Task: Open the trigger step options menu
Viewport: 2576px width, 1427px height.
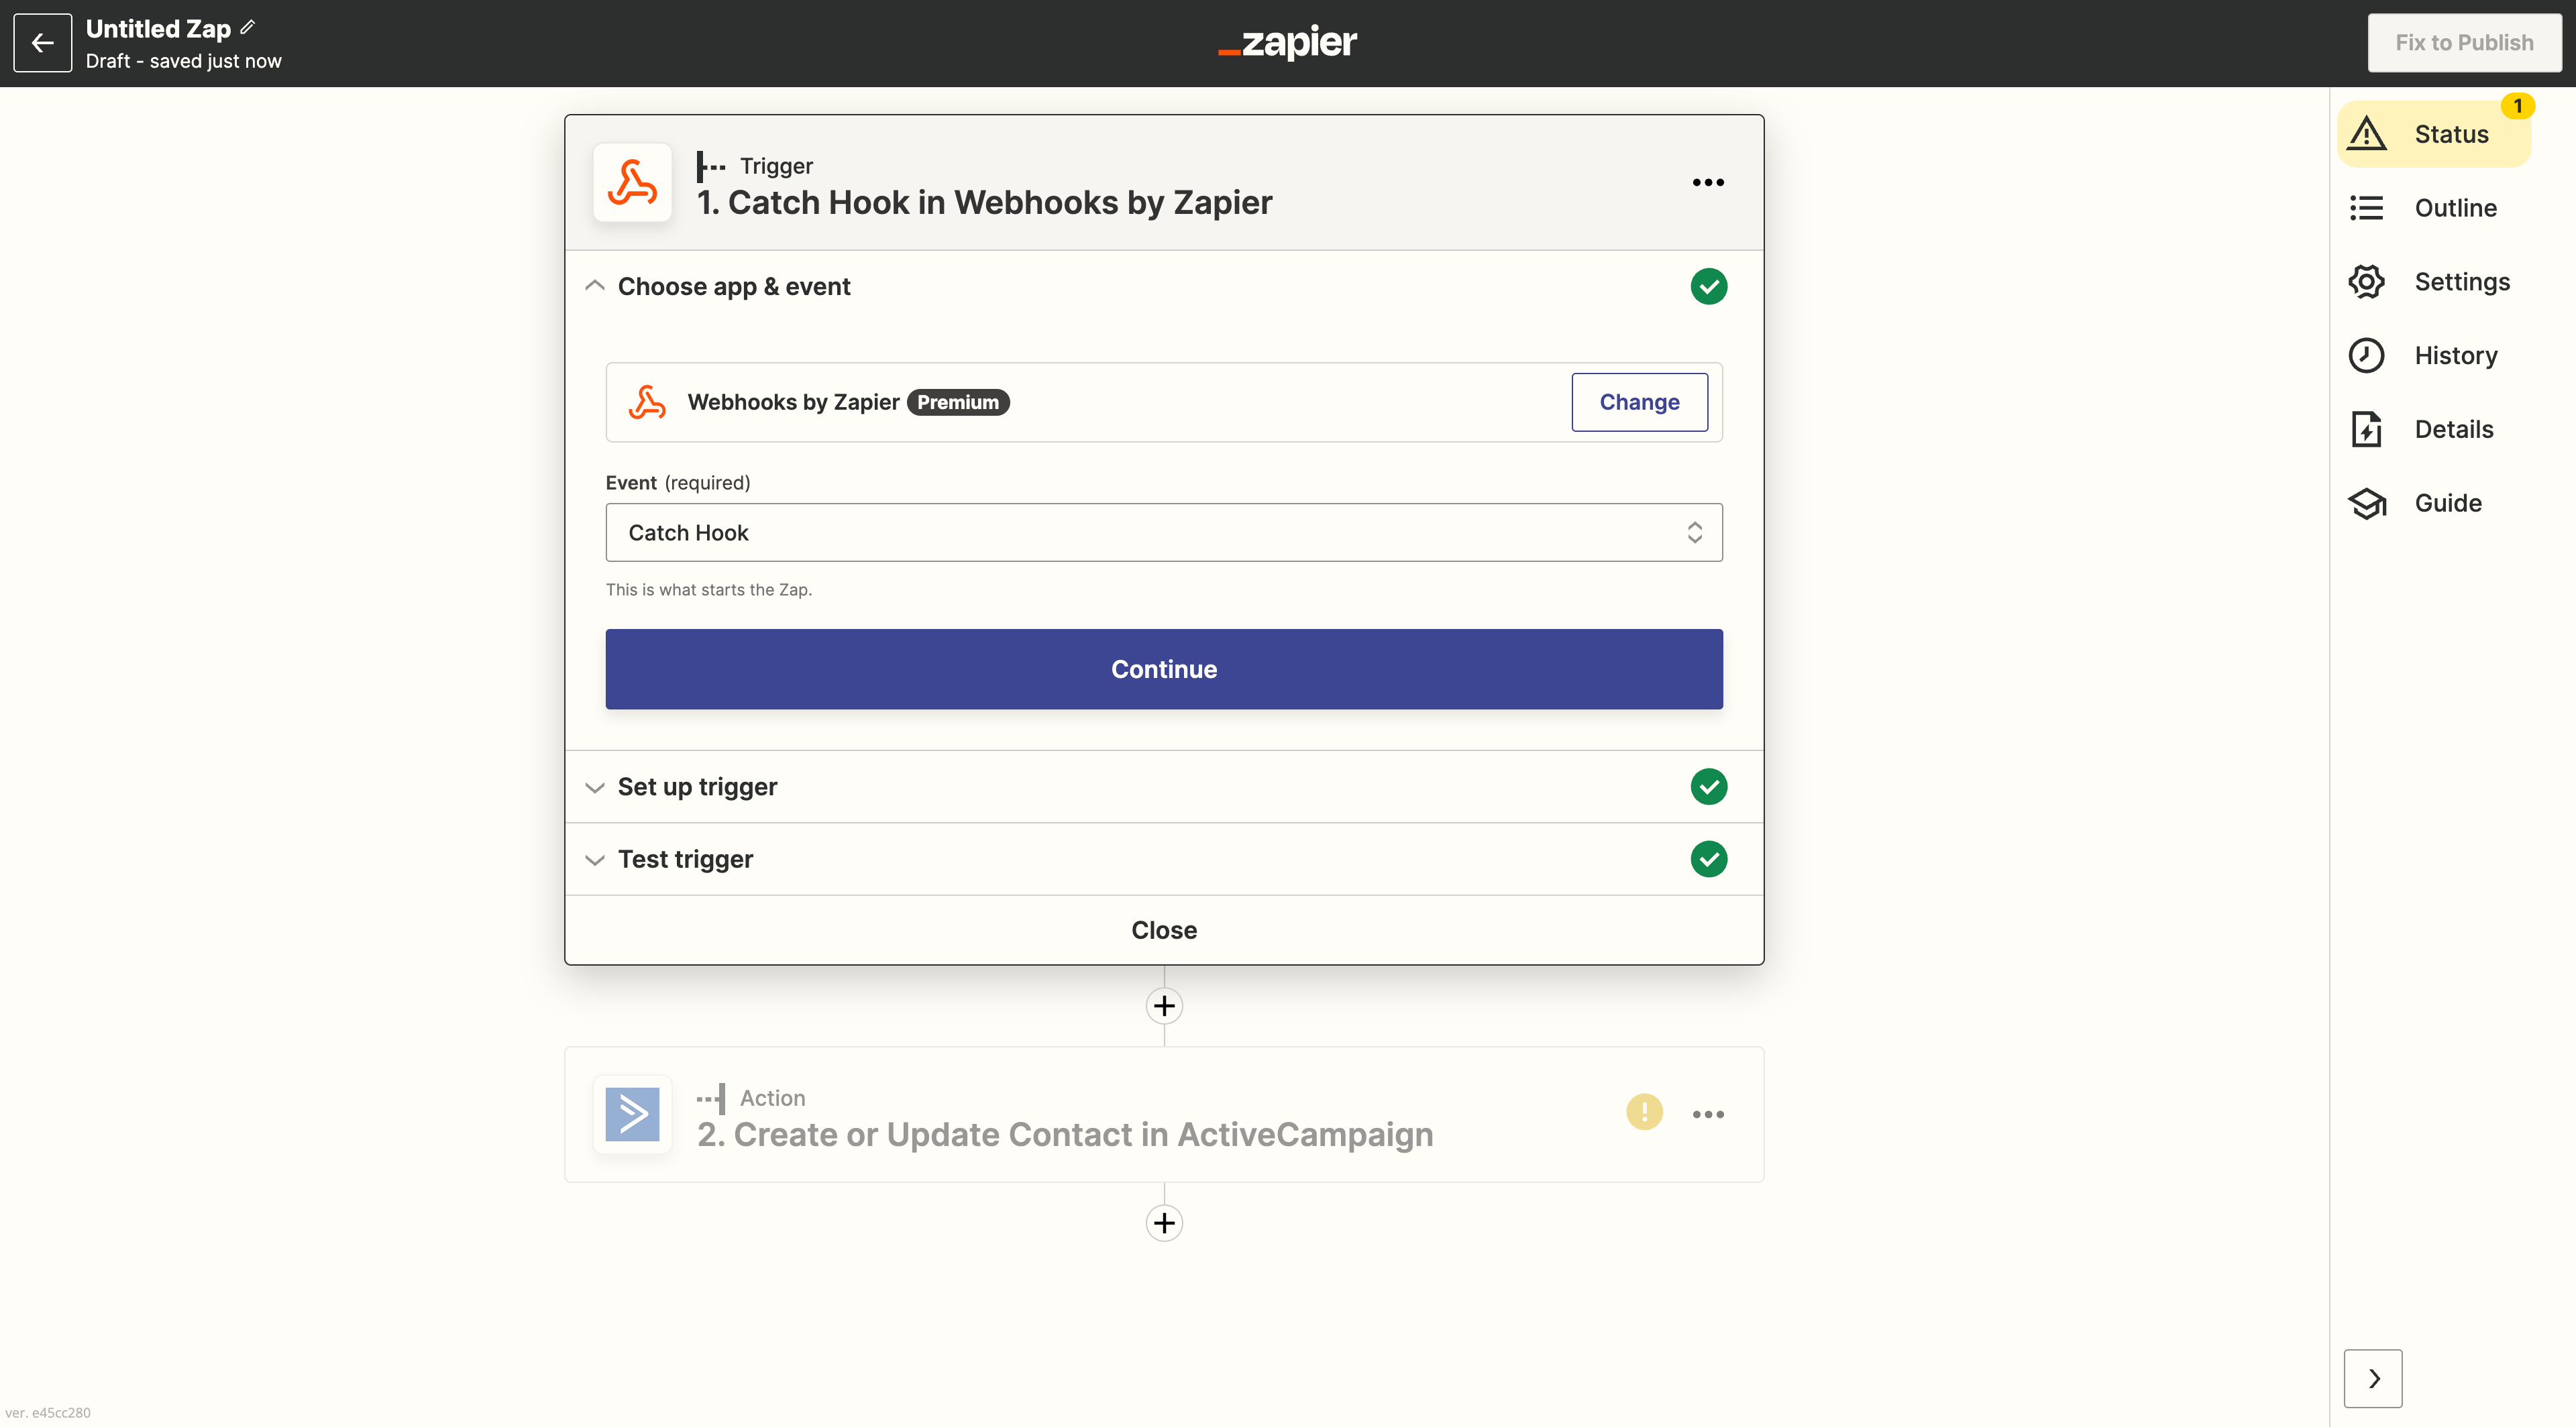Action: 1707,182
